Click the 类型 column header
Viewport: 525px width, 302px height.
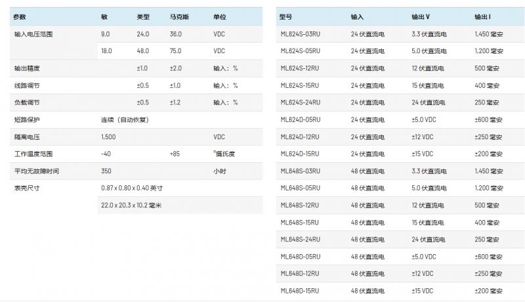(143, 16)
